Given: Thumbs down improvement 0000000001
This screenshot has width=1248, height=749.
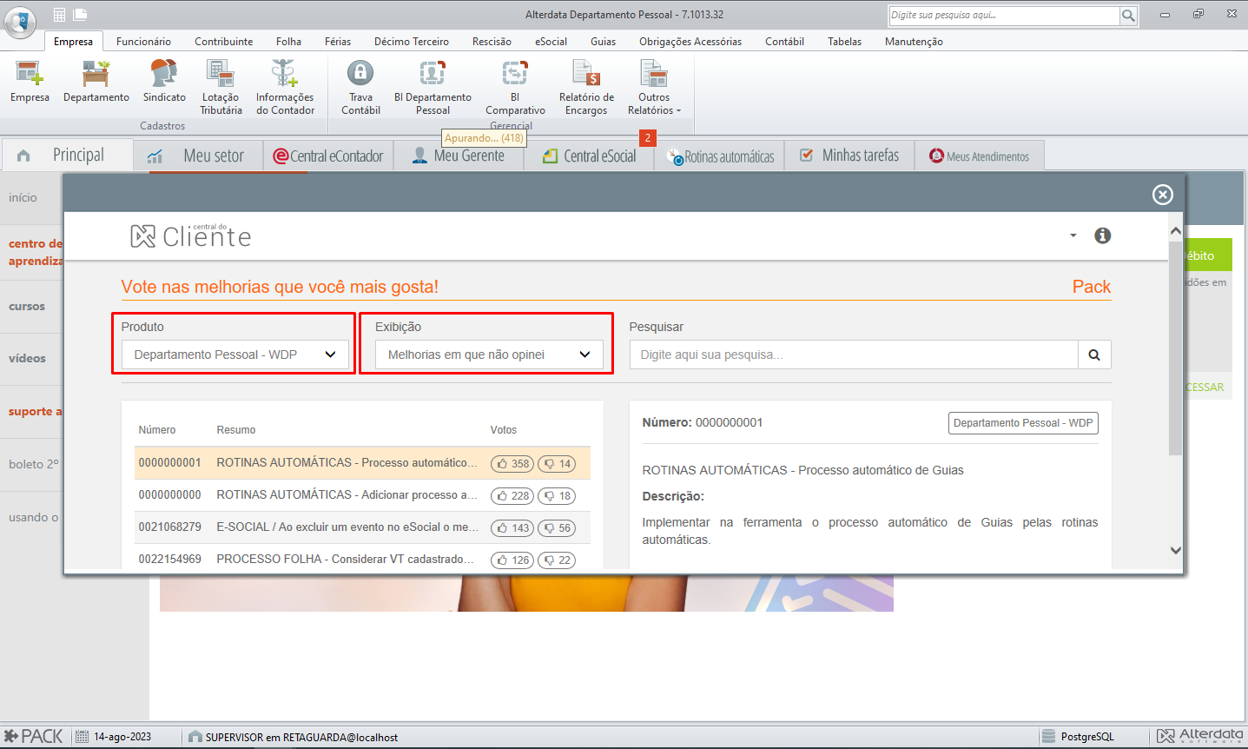Looking at the screenshot, I should click(557, 464).
